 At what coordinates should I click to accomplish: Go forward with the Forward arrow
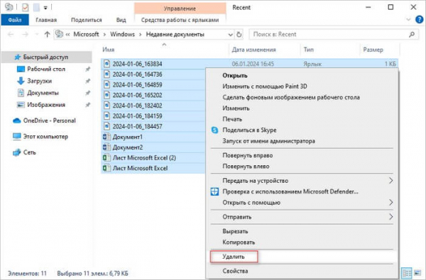25,35
